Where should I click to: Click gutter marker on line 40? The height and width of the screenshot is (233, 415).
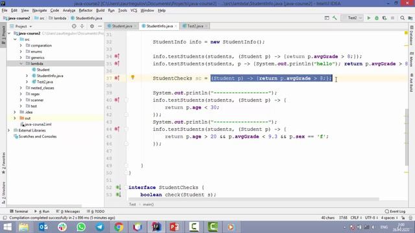[117, 100]
